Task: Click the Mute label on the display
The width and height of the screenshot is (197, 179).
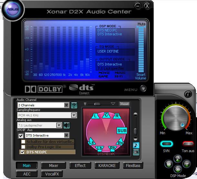Action: (141, 24)
